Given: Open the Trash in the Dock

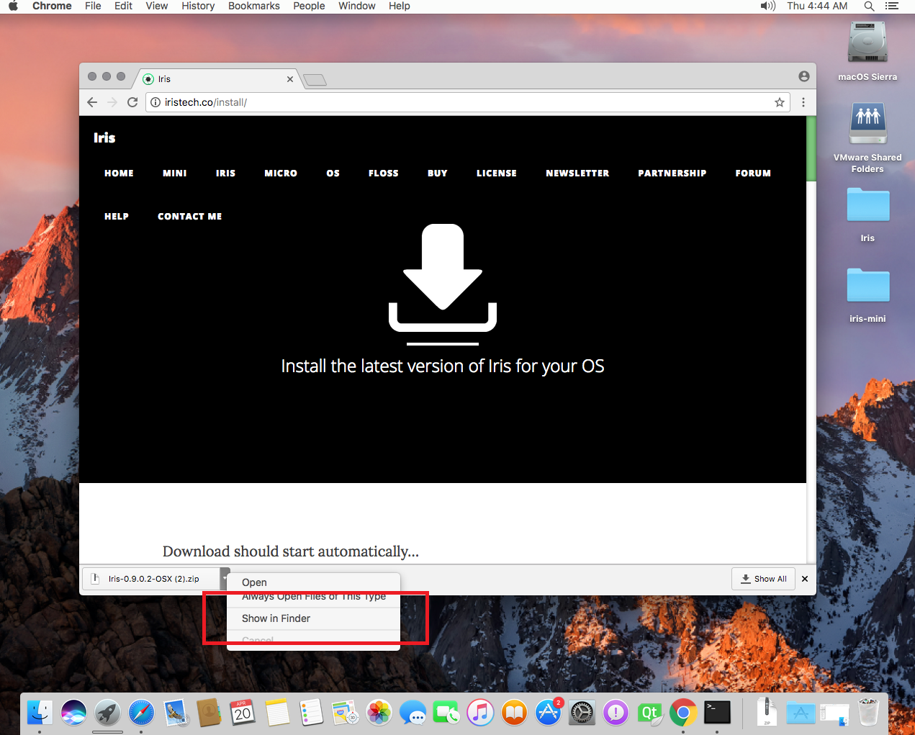Looking at the screenshot, I should pos(869,713).
